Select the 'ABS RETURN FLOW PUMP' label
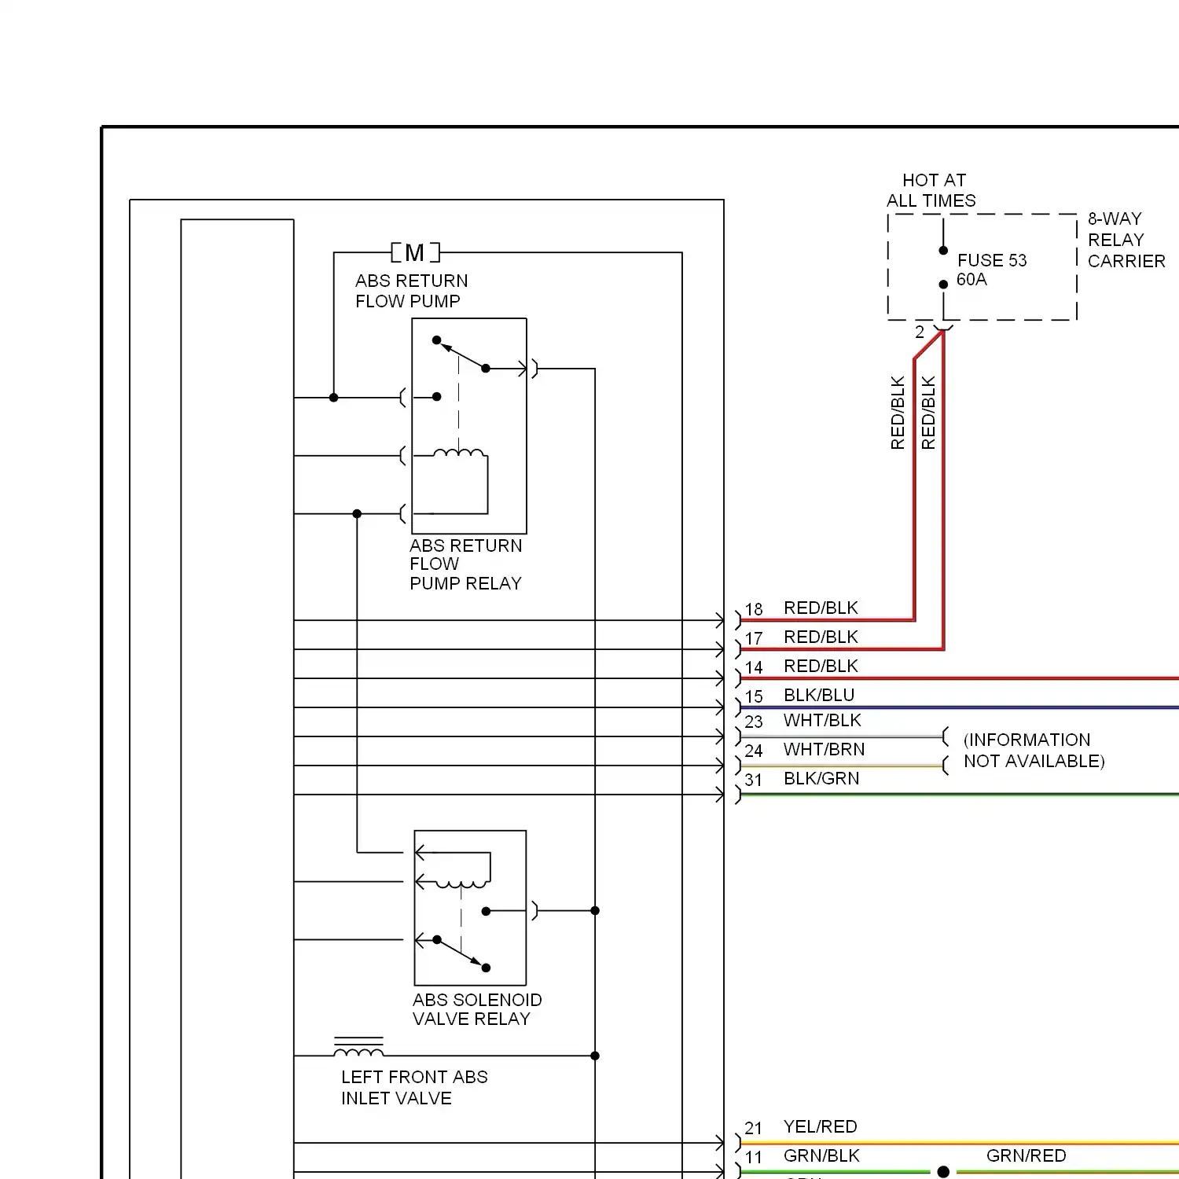 click(x=411, y=291)
